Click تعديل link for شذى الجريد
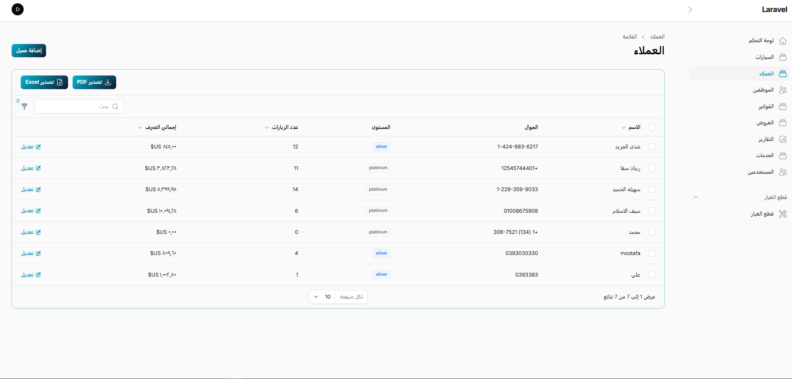This screenshot has height=379, width=792. tap(31, 147)
